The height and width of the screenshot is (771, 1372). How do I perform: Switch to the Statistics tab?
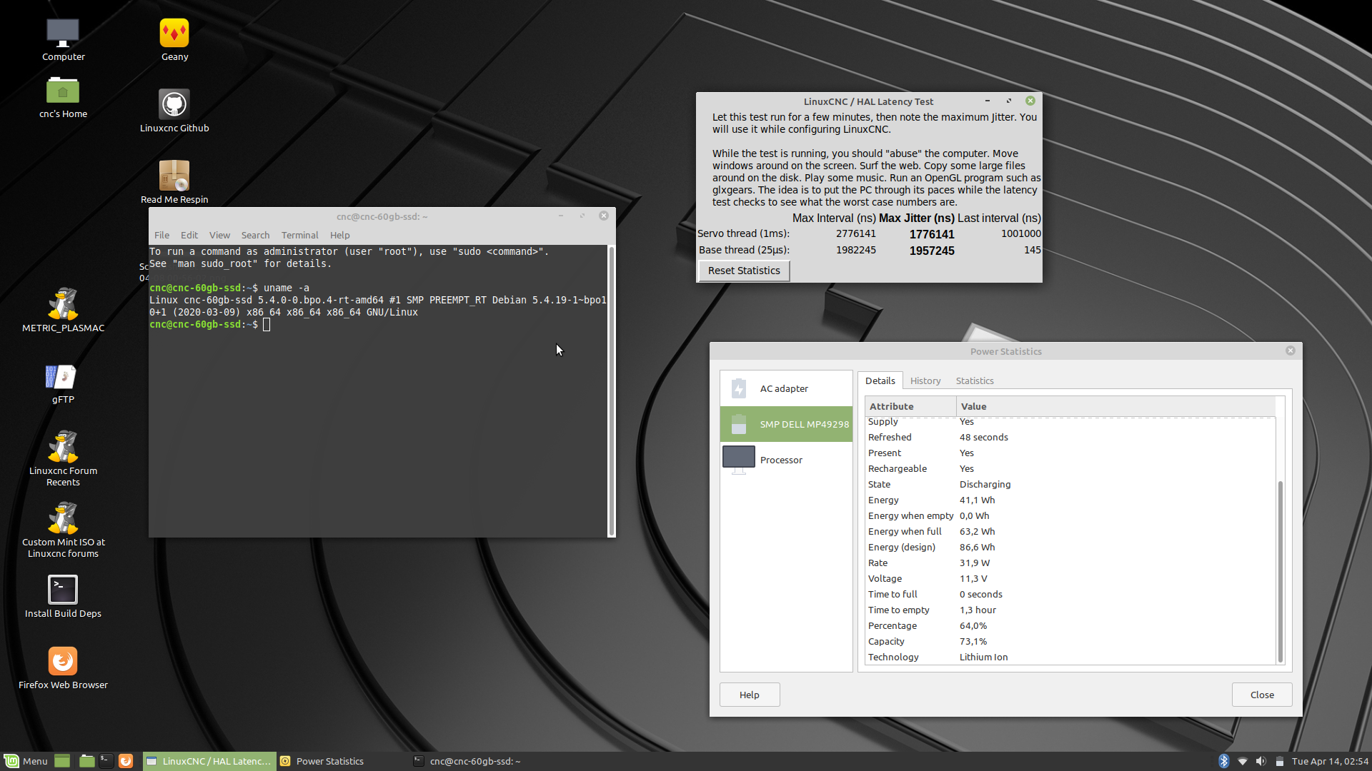pyautogui.click(x=975, y=381)
